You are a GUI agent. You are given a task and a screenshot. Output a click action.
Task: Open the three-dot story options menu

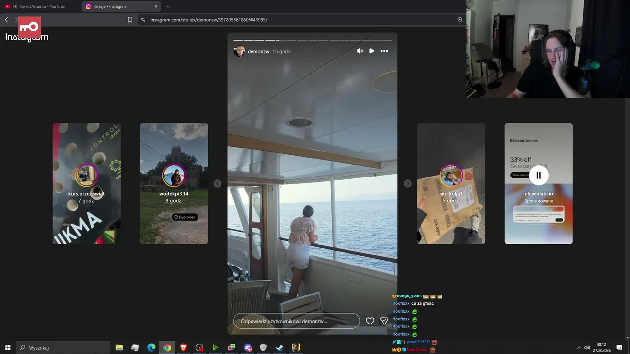384,51
